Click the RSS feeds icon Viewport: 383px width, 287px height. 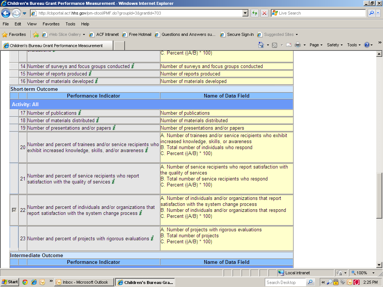coord(275,45)
